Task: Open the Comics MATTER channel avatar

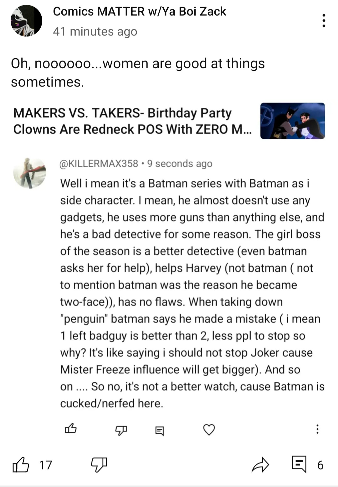Action: (26, 21)
